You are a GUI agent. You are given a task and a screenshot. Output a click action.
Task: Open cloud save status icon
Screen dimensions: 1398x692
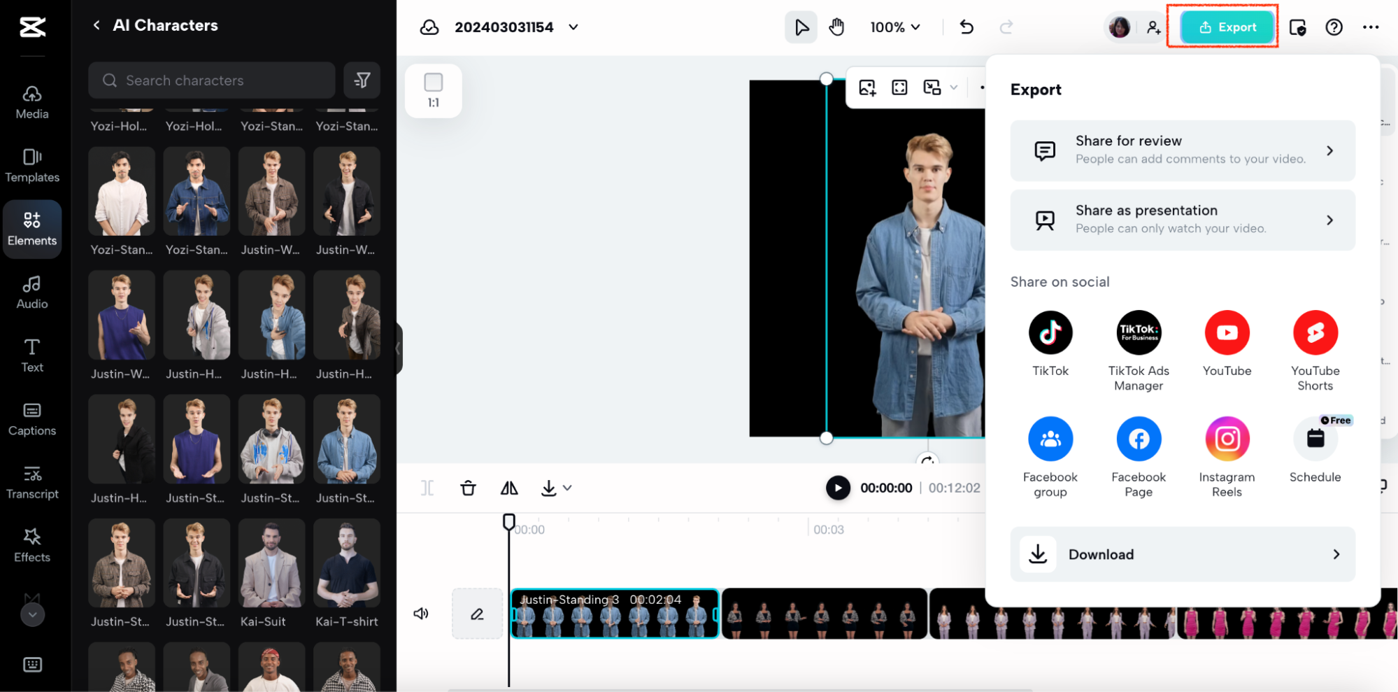(429, 27)
